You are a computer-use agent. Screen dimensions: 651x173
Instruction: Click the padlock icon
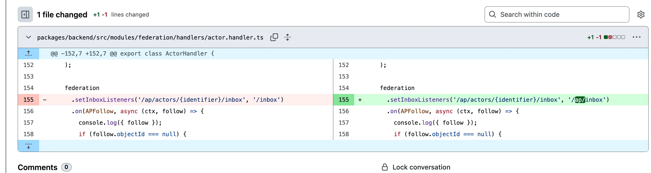point(385,167)
